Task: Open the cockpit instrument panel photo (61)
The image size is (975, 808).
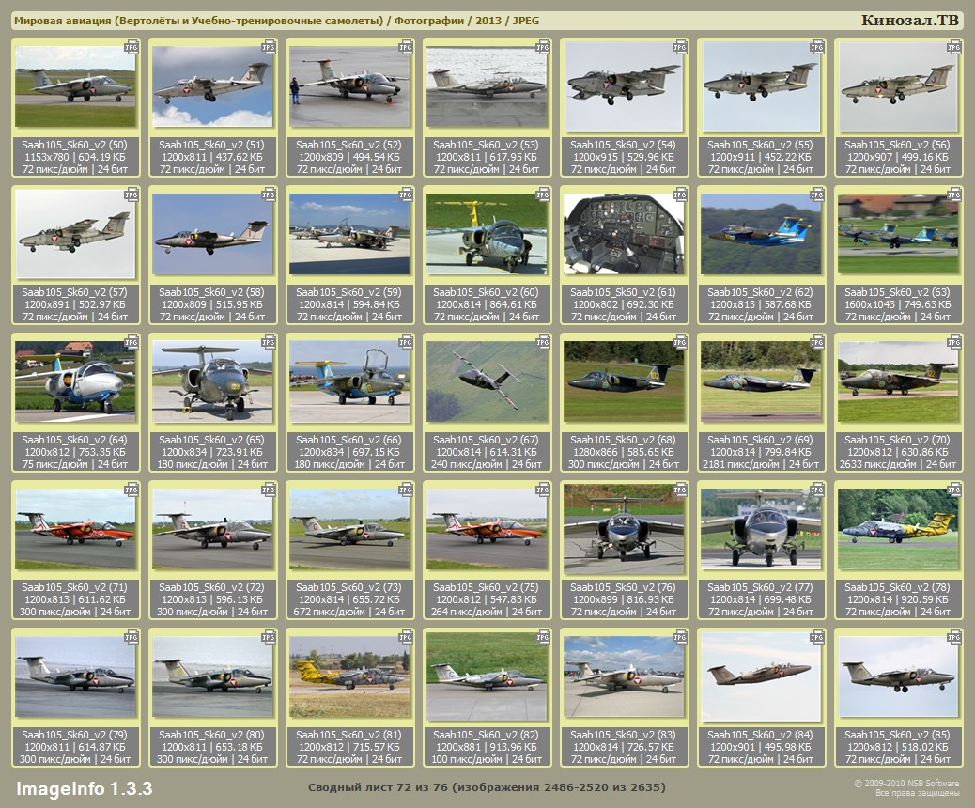Action: pyautogui.click(x=624, y=235)
